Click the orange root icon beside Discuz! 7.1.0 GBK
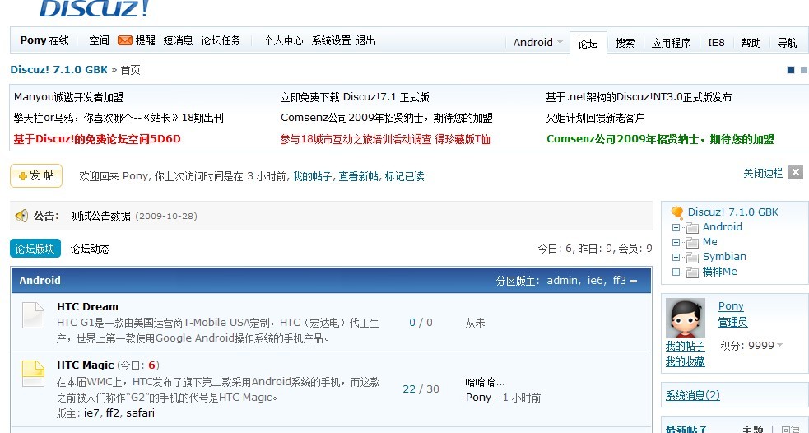The image size is (809, 433). (x=677, y=212)
